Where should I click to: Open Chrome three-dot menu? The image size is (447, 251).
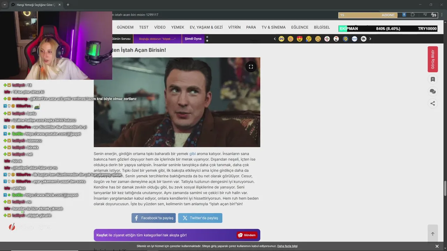click(441, 15)
